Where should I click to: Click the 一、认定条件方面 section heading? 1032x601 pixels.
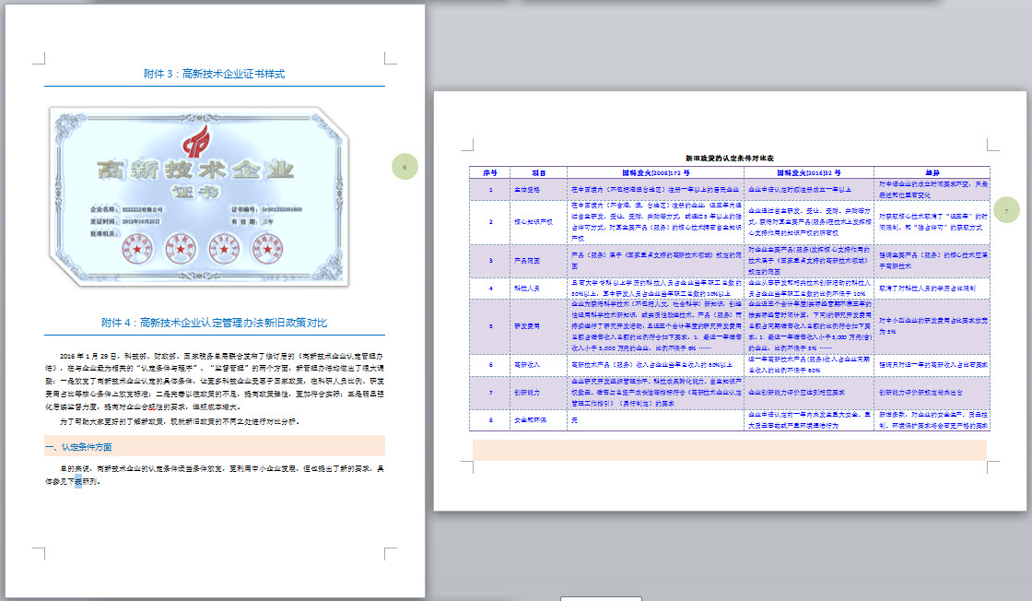[x=78, y=447]
